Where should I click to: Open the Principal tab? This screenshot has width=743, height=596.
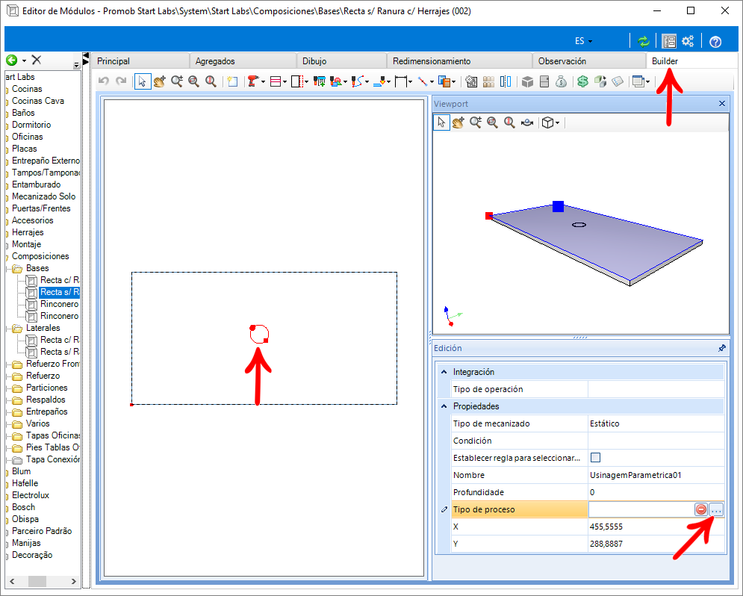pos(140,61)
